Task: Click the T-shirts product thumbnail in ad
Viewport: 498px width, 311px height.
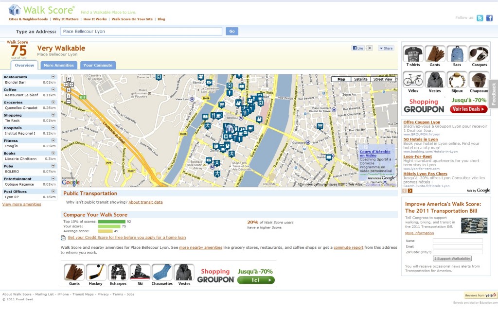Action: [413, 54]
